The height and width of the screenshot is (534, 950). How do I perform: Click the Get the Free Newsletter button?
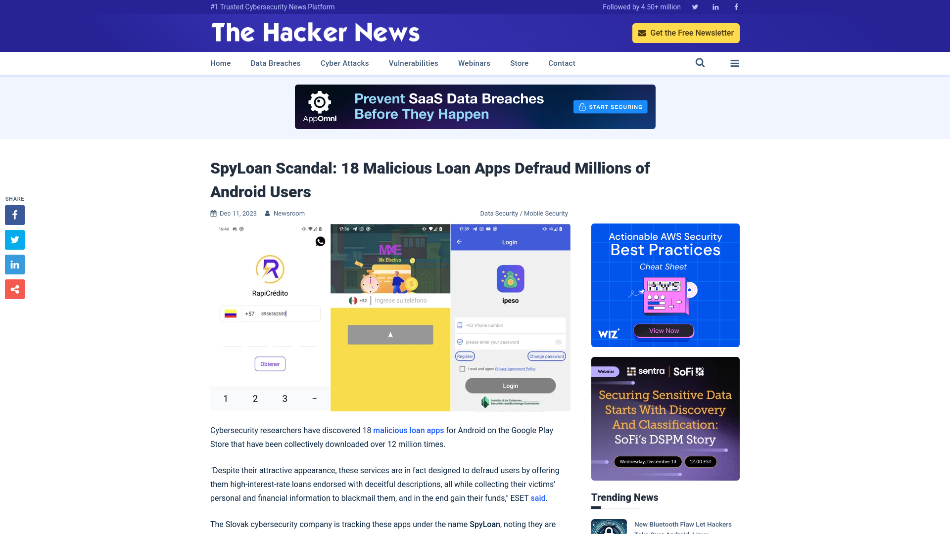[x=686, y=33]
